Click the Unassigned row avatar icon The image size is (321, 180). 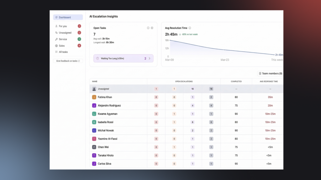pyautogui.click(x=94, y=89)
